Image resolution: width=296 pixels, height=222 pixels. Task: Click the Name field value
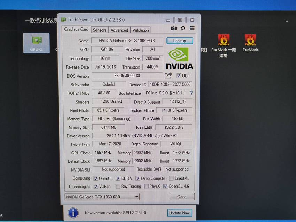pos(127,41)
